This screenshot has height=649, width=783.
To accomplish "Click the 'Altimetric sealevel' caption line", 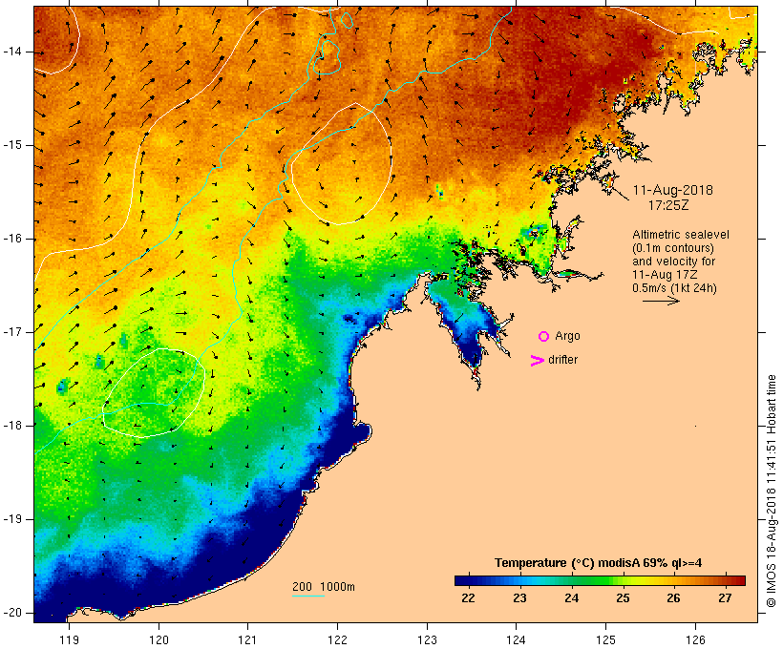I will 681,235.
